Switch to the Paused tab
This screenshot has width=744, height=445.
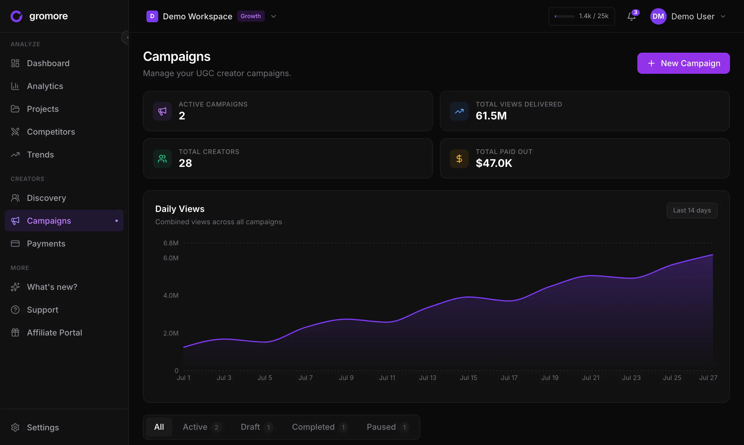point(387,427)
